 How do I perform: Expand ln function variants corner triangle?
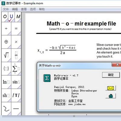pyautogui.click(x=10, y=87)
